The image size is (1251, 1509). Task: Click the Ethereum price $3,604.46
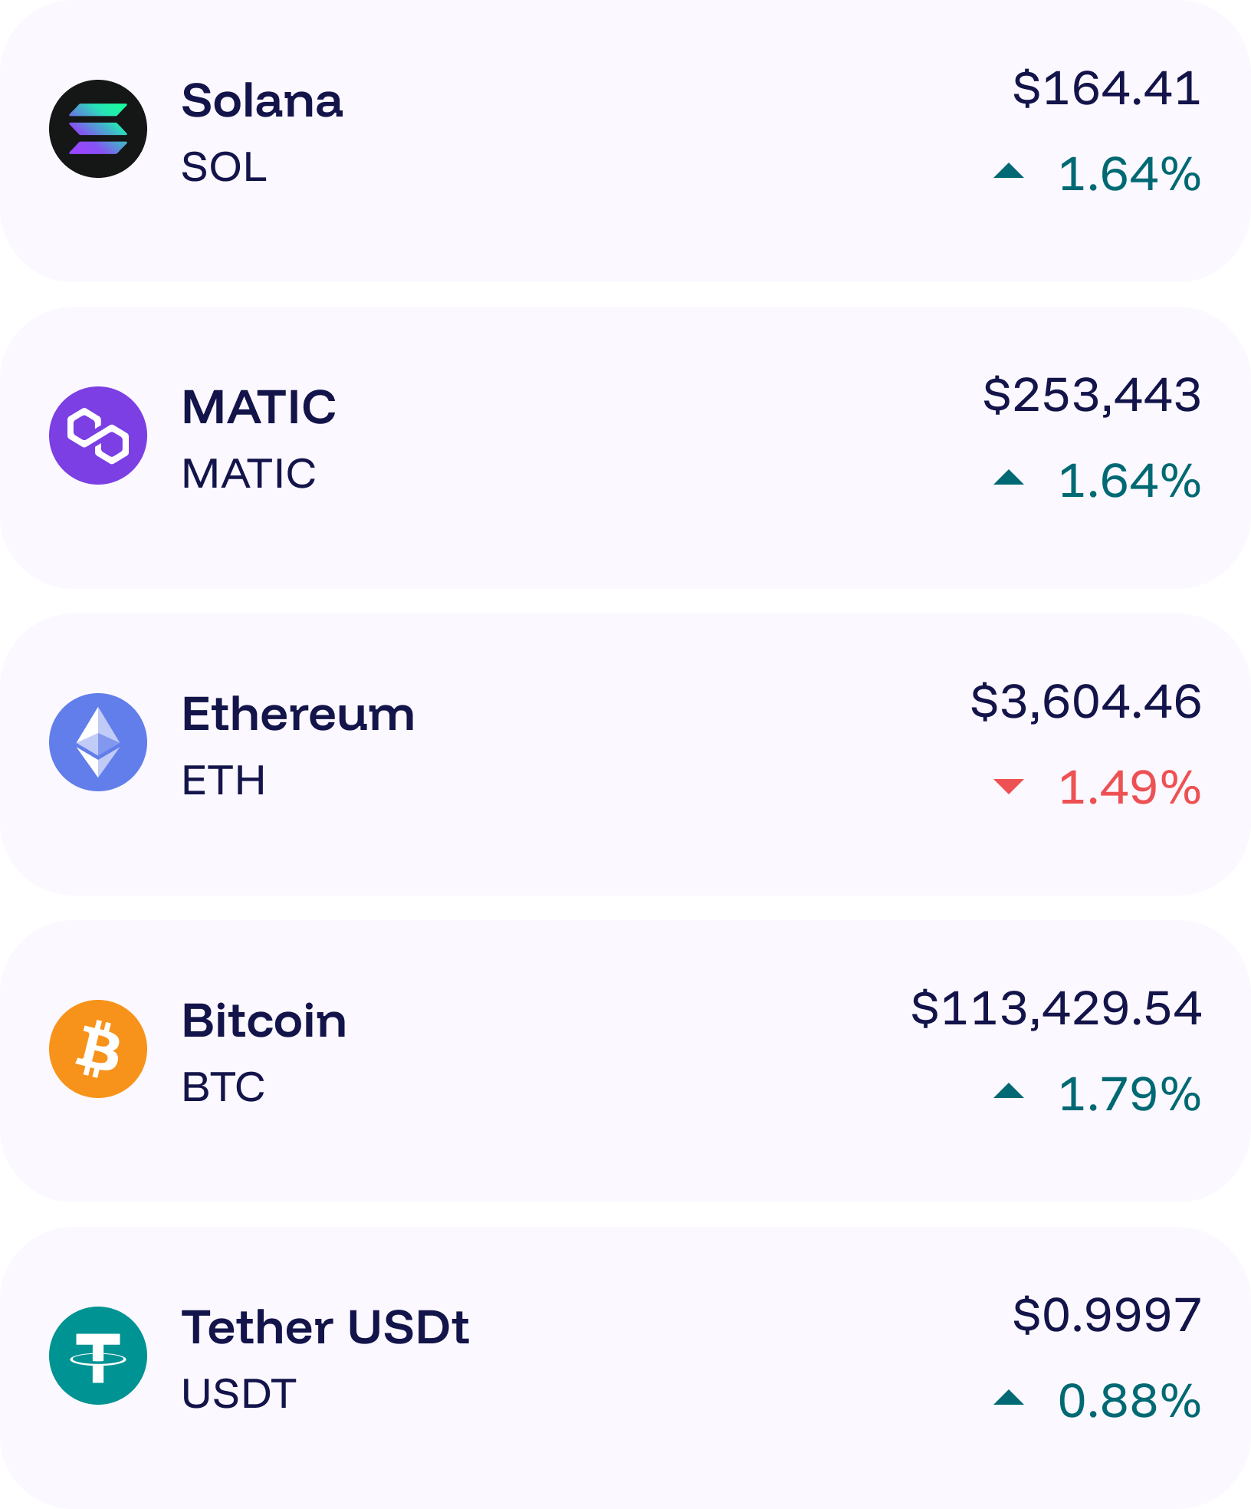coord(1085,702)
